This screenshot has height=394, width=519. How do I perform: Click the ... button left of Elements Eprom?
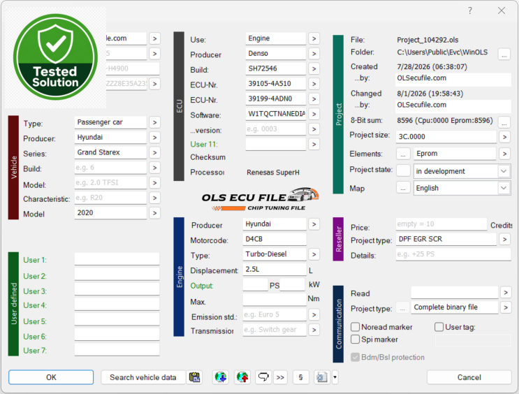pyautogui.click(x=403, y=154)
